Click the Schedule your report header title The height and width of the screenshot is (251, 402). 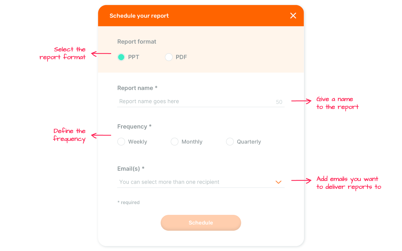tap(139, 16)
